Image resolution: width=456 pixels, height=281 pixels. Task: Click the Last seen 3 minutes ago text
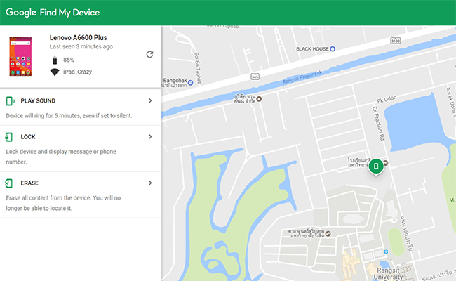point(81,46)
